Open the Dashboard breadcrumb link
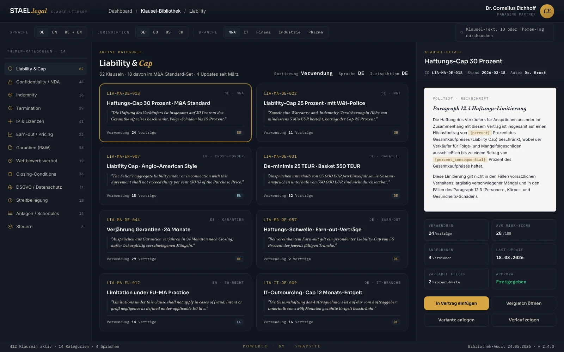 [120, 11]
